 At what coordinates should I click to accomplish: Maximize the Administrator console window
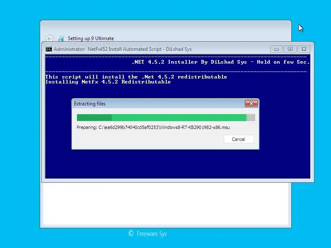click(290, 49)
